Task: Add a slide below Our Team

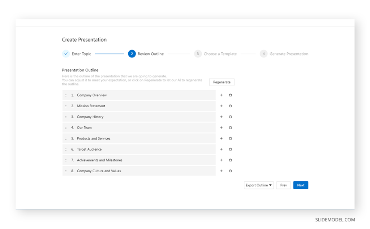Action: (x=221, y=128)
